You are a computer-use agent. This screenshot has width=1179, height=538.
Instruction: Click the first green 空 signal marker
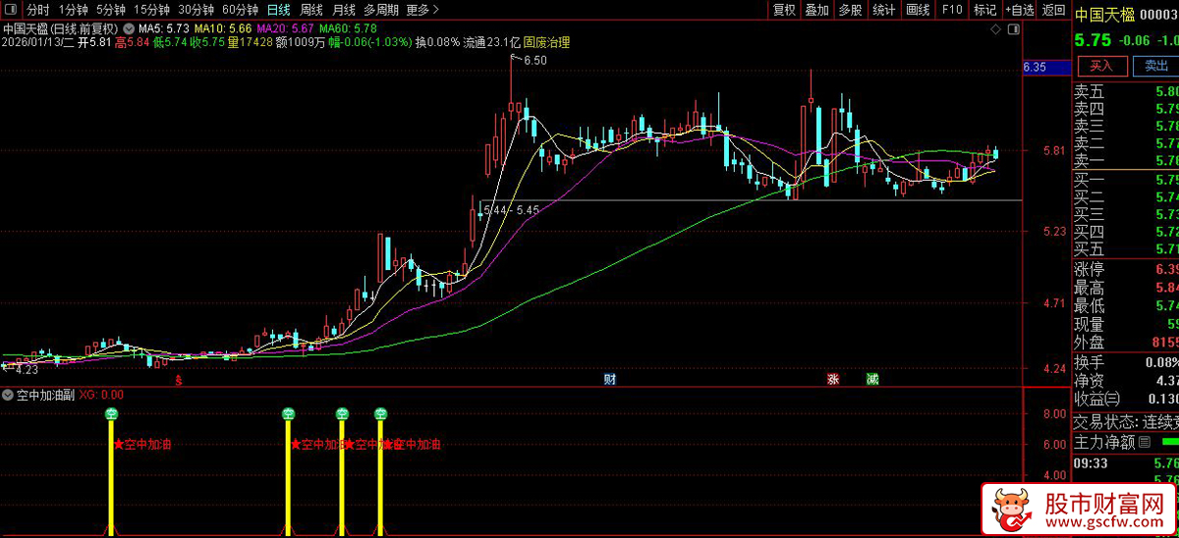click(x=111, y=413)
